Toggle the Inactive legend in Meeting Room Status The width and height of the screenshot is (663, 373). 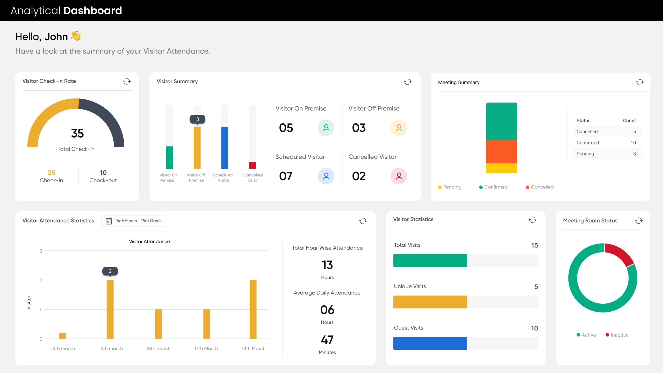point(617,335)
